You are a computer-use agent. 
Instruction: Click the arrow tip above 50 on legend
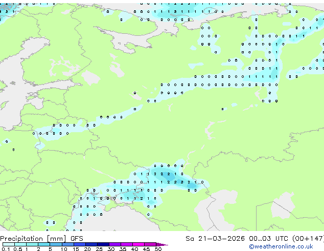click(162, 244)
